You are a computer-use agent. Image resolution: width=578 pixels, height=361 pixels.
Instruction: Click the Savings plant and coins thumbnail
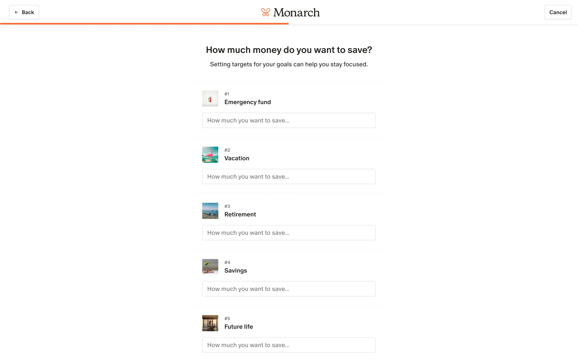(210, 267)
